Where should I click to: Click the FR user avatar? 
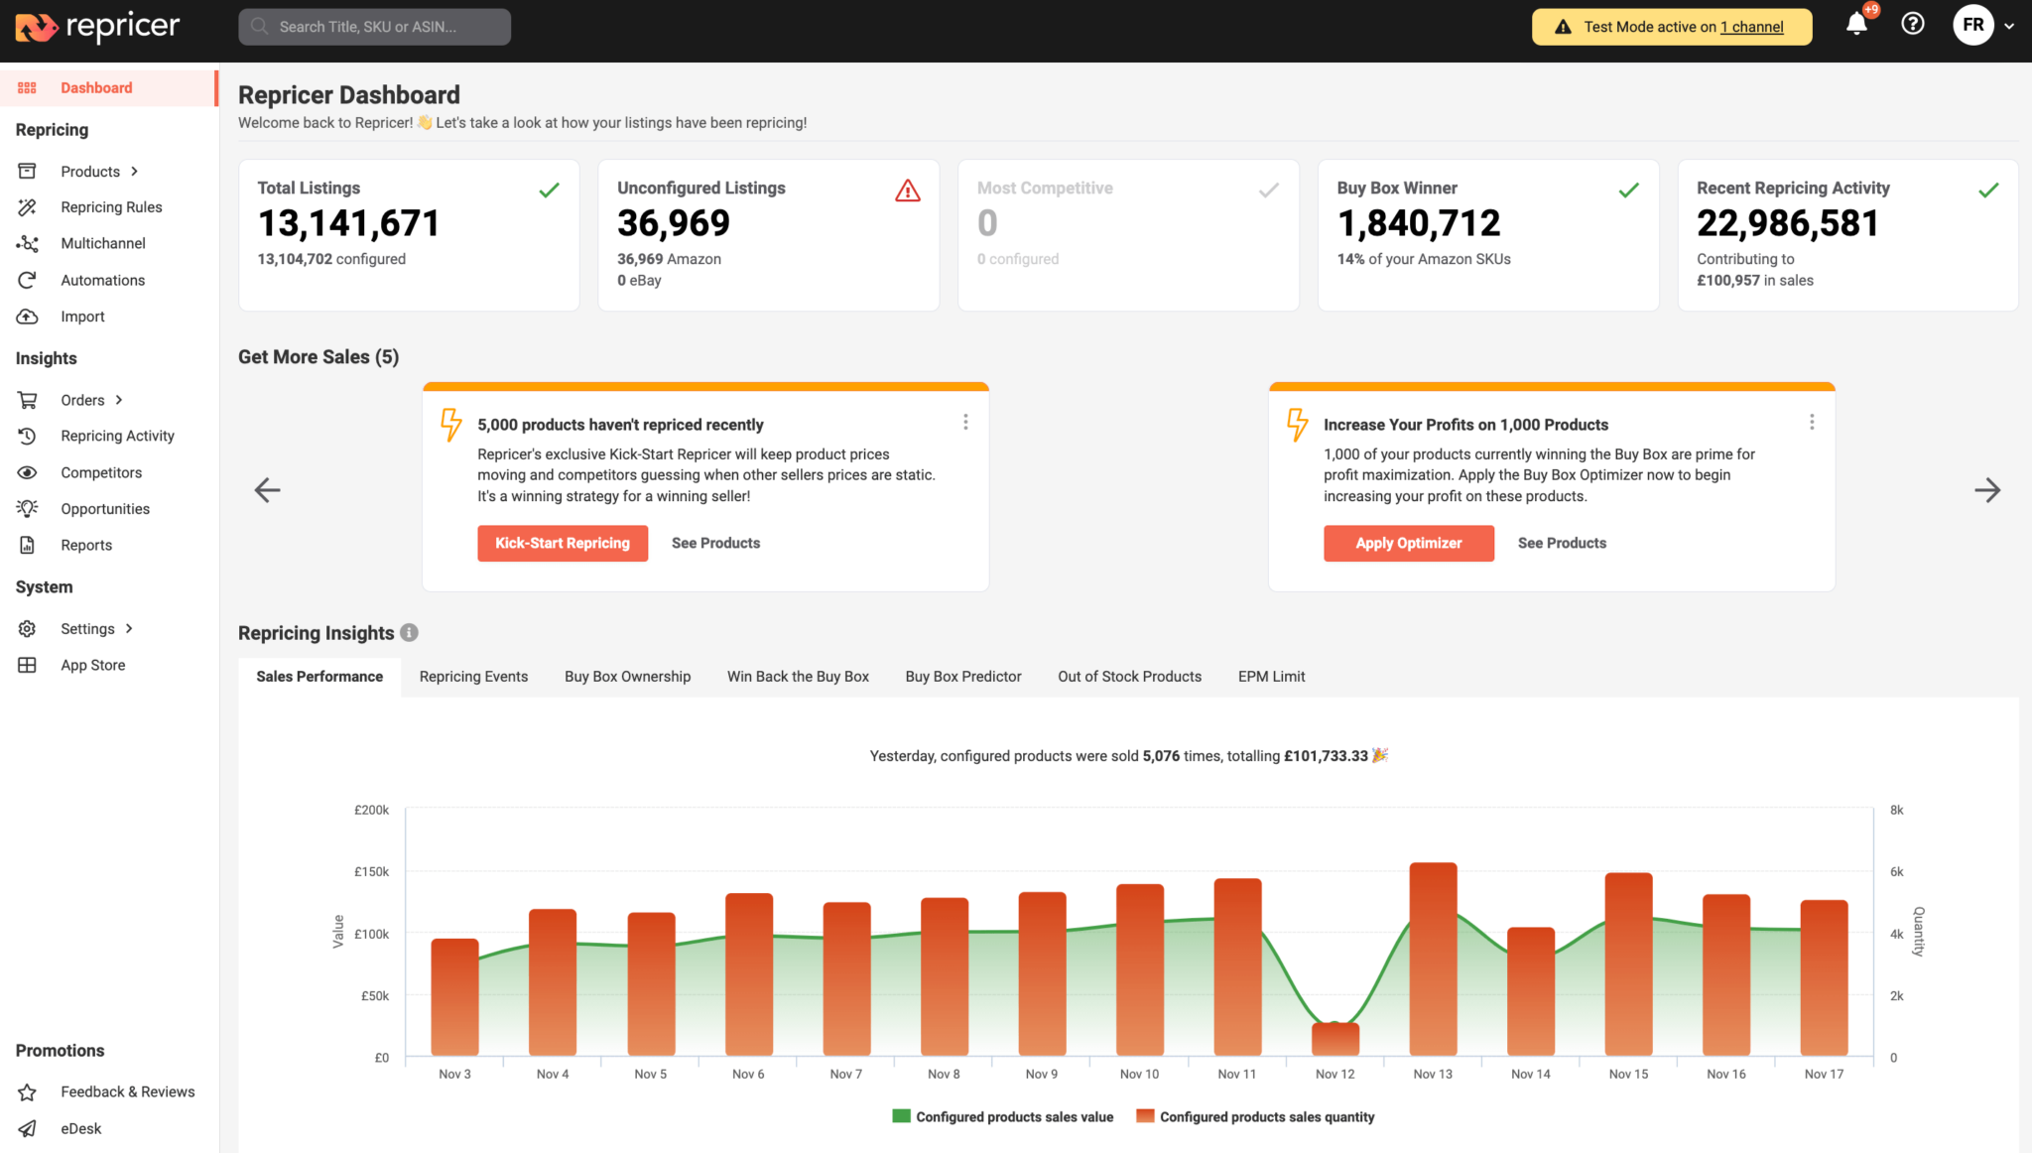pos(1973,25)
